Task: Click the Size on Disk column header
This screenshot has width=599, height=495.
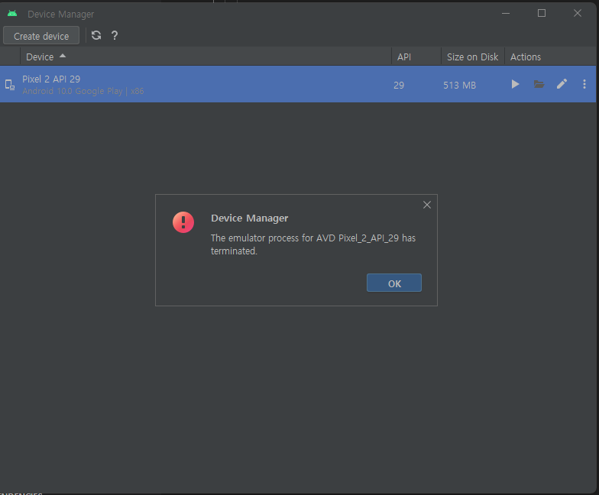Action: pyautogui.click(x=472, y=57)
